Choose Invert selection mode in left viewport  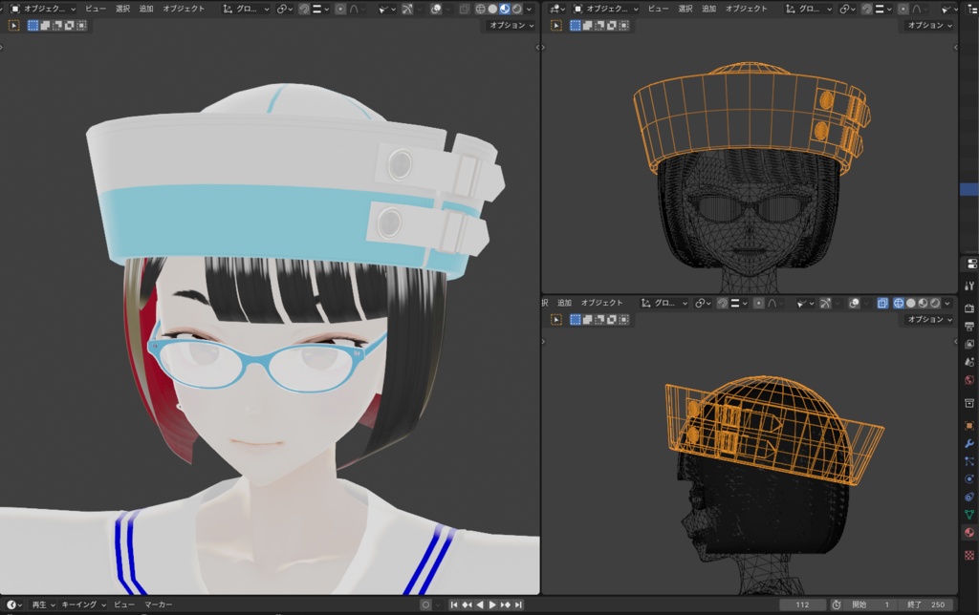tap(69, 26)
